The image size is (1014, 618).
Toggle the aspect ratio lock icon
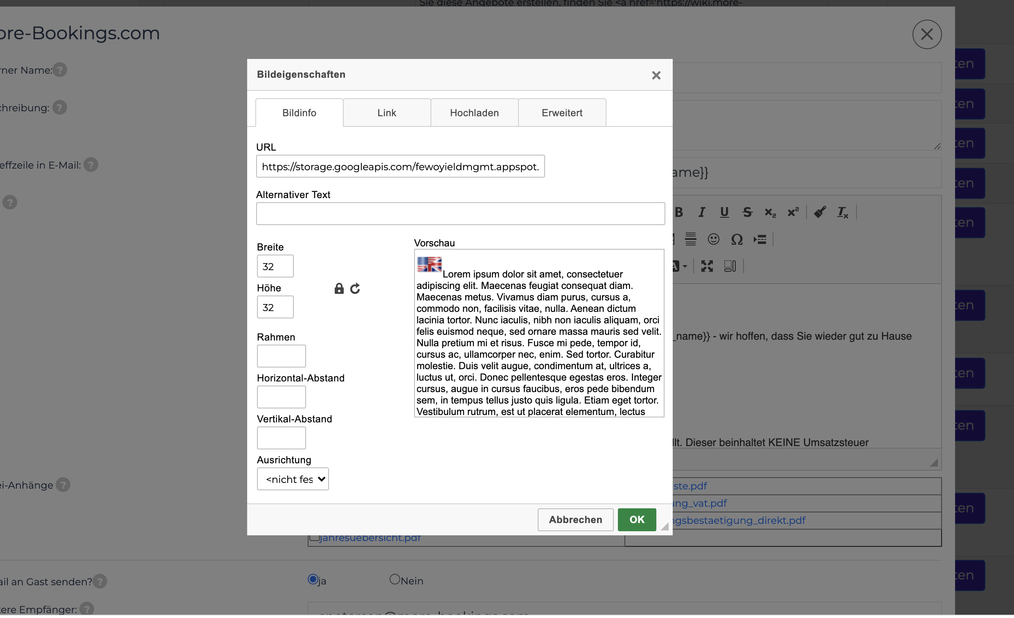point(339,289)
